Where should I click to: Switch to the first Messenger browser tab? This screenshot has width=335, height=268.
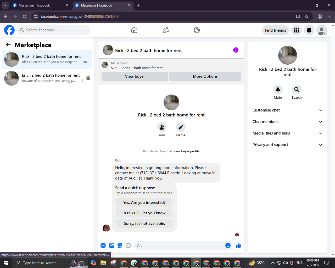point(41,5)
